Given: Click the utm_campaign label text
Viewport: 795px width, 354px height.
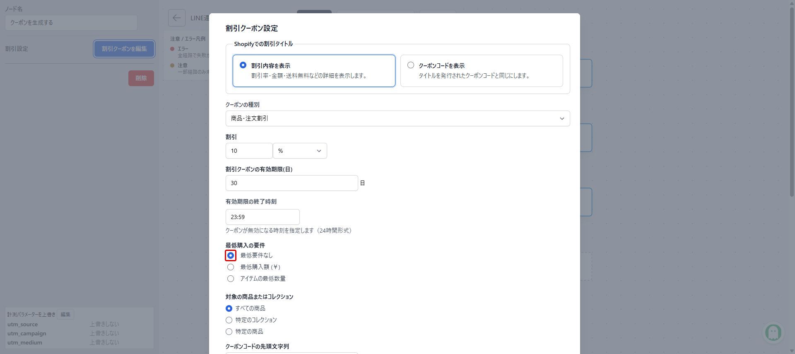Looking at the screenshot, I should pos(26,333).
